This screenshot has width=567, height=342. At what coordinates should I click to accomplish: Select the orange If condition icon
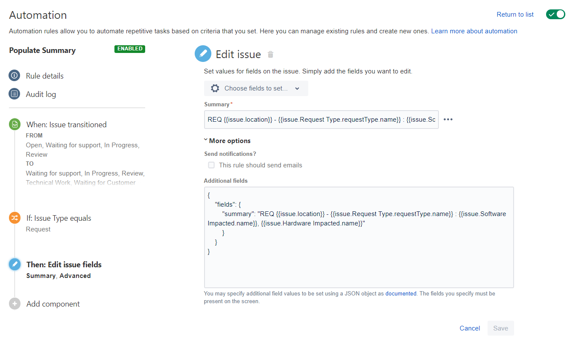(15, 218)
